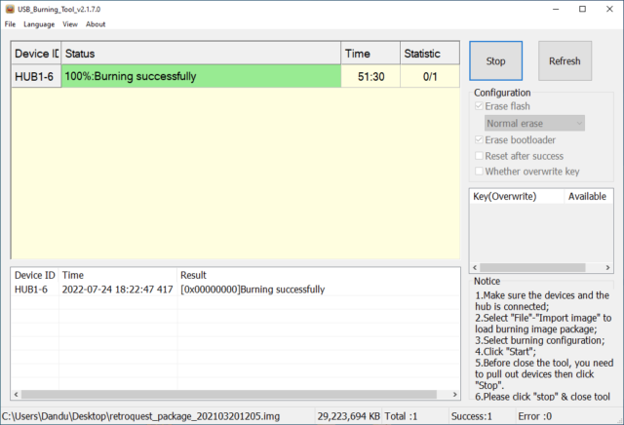Click the 0/1 statistic cell
Screen dimensions: 624x425
point(430,76)
